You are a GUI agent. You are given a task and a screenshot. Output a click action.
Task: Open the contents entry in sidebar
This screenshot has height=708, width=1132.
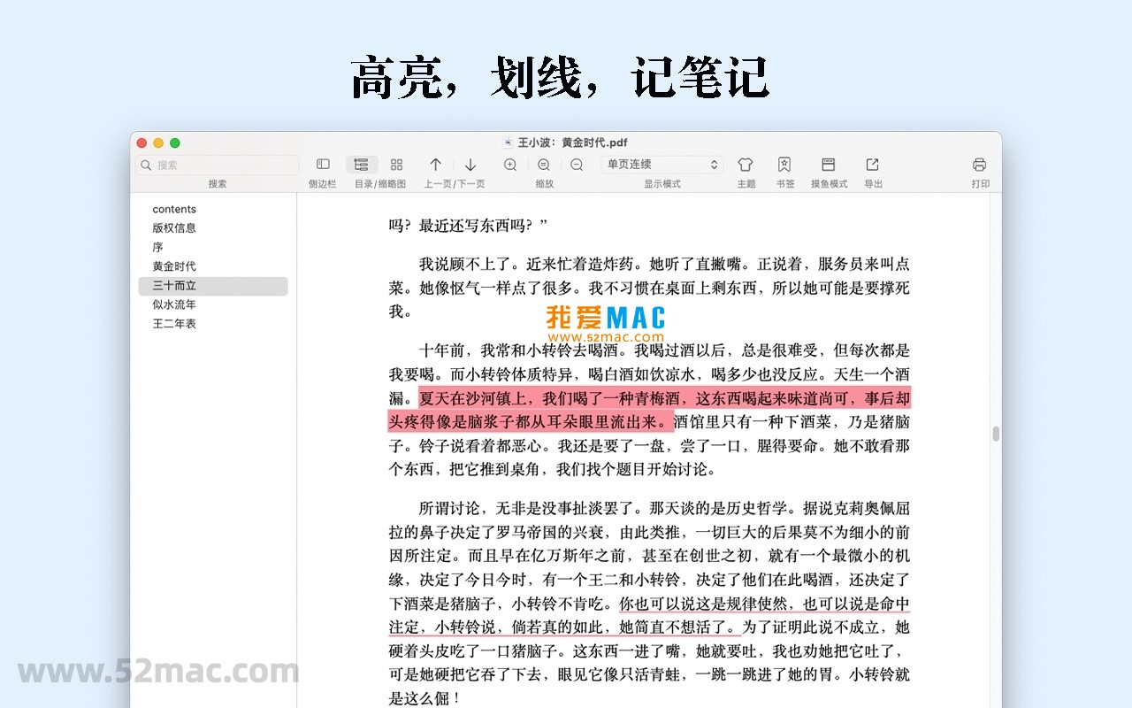coord(173,209)
